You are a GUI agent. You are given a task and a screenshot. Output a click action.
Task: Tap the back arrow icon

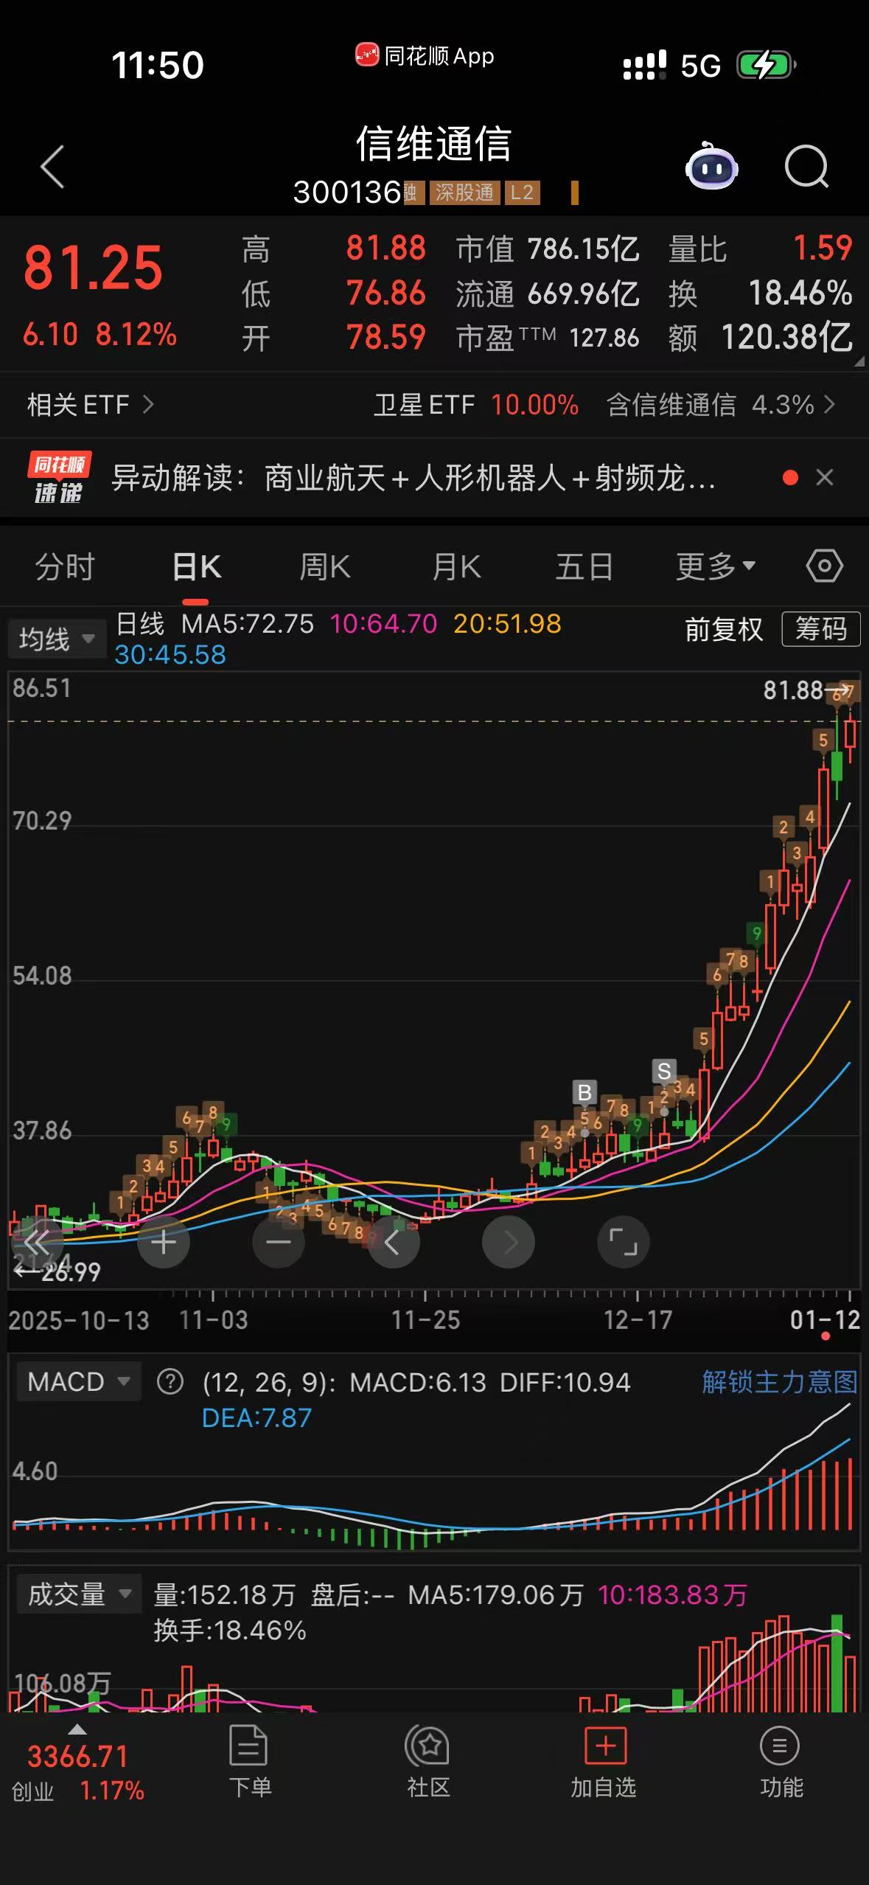point(52,167)
